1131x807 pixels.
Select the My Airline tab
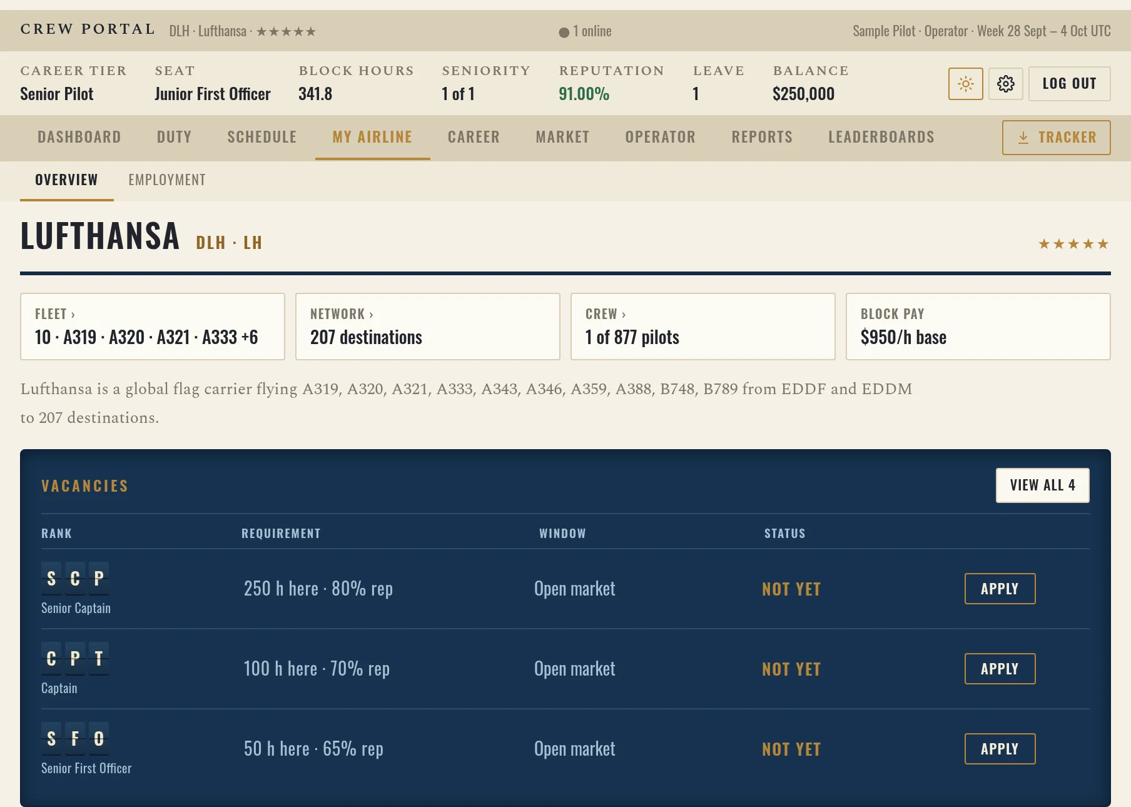click(x=373, y=137)
